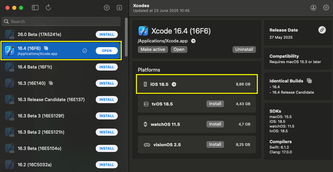The width and height of the screenshot is (333, 172).
Task: Click Swift: 6.1.2 compiler text
Action: [x=279, y=147]
